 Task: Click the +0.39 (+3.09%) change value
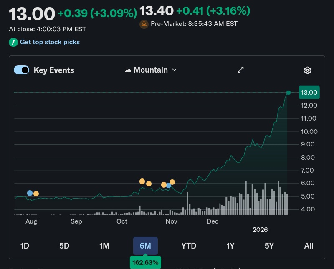click(97, 13)
